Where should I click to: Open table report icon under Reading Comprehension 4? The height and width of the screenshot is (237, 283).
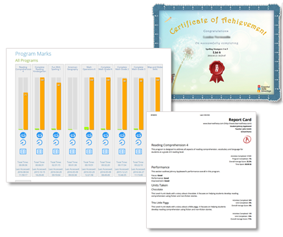[23, 152]
